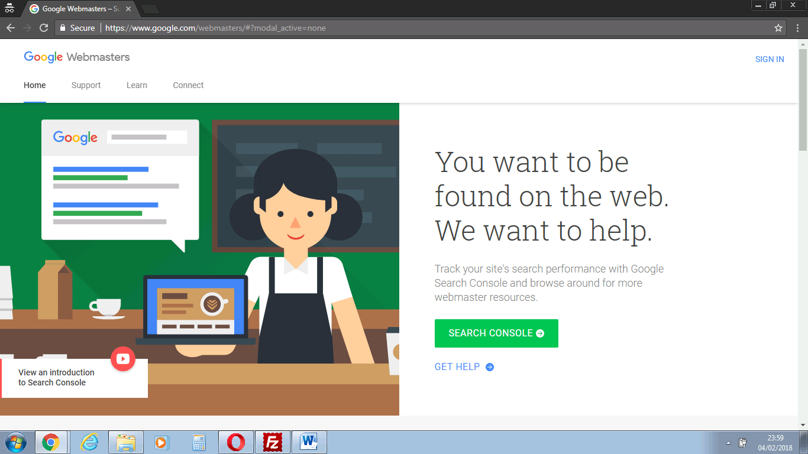Viewport: 808px width, 454px height.
Task: Click the Windows Start button
Action: coord(15,442)
